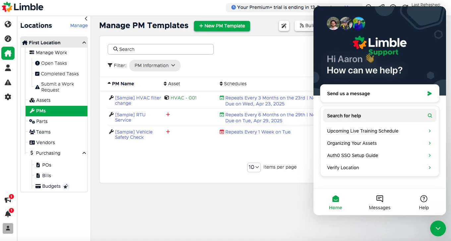Open the Global Dashboard globe icon
Screen dimensions: 451x241
(8, 24)
